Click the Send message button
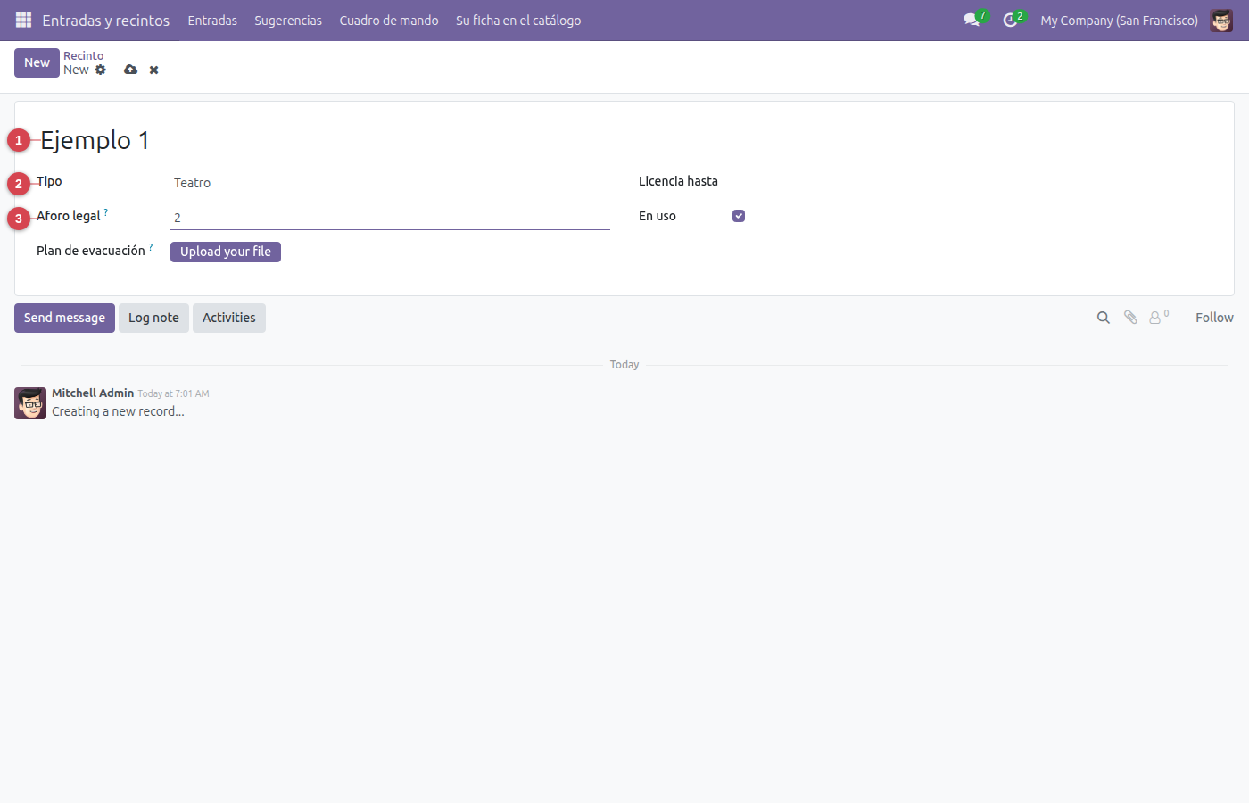1249x803 pixels. 64,318
